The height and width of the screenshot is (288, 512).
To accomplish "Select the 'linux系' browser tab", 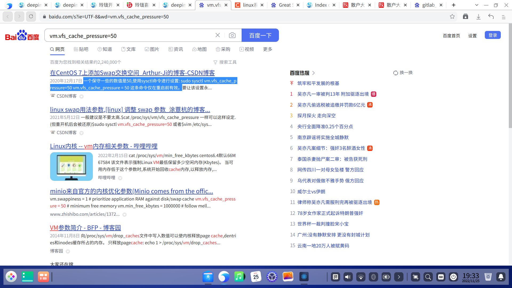I will coord(249,5).
